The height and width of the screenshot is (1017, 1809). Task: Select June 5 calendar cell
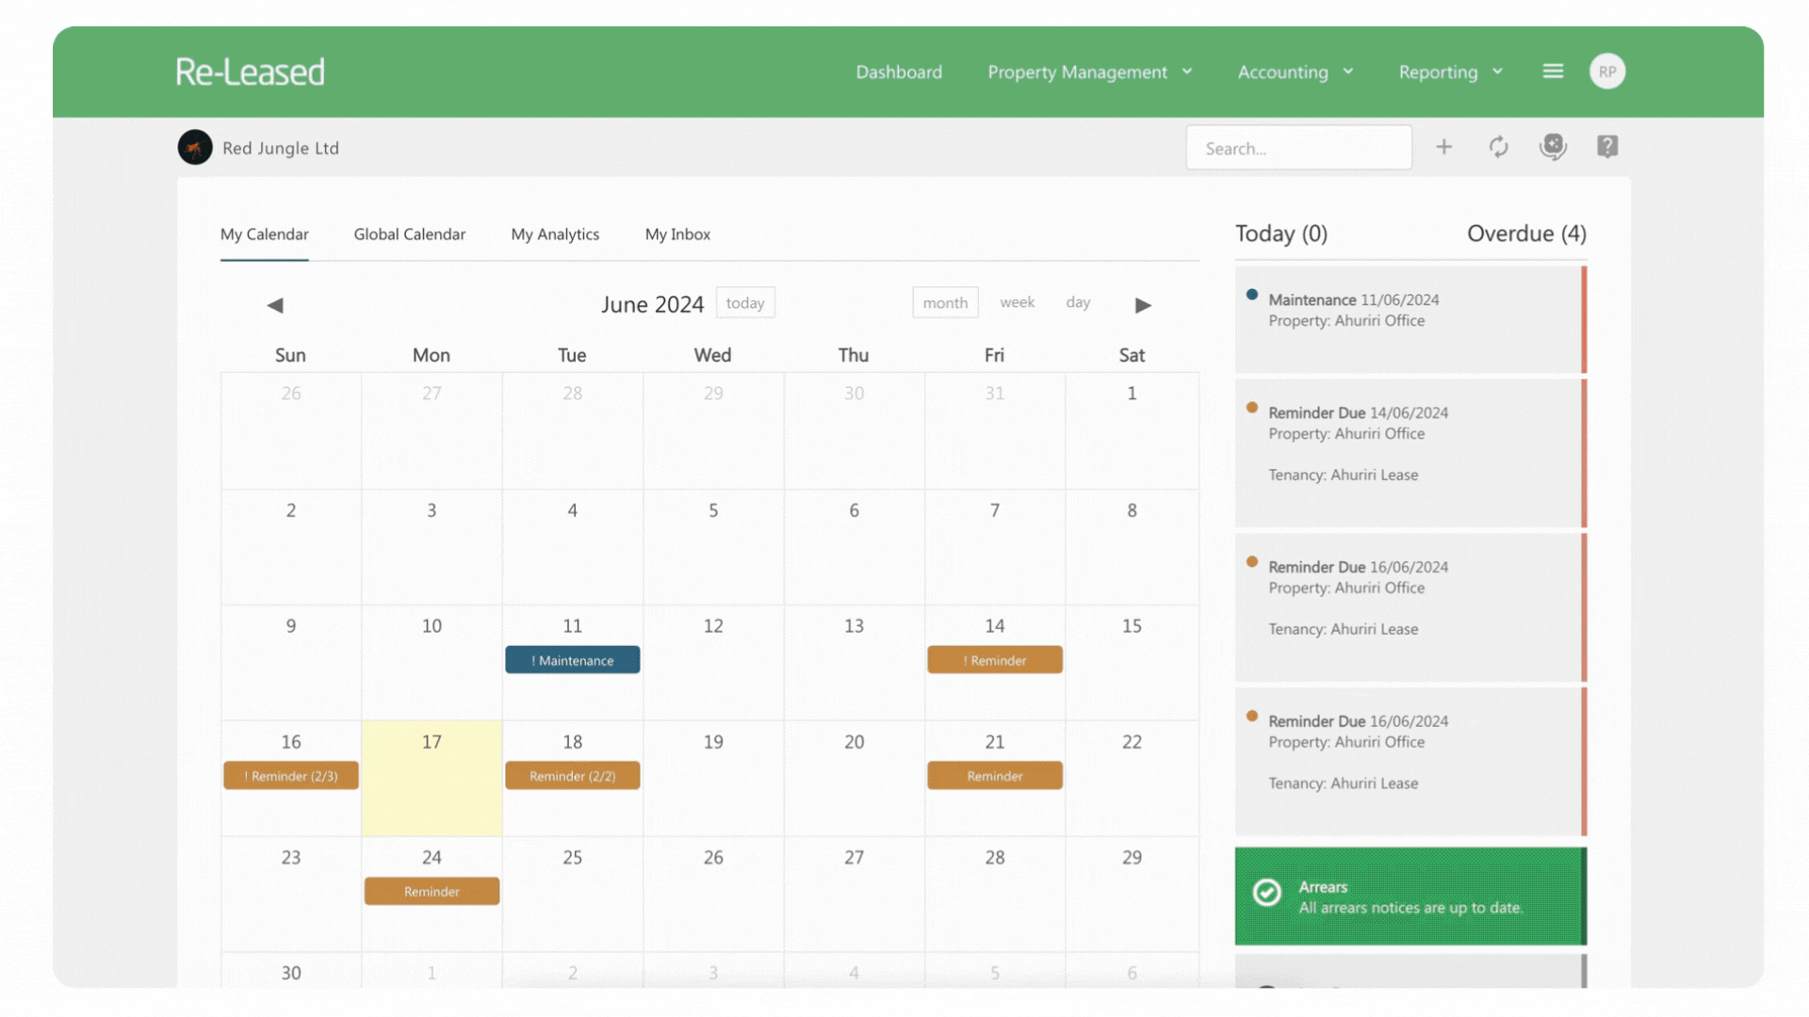713,547
